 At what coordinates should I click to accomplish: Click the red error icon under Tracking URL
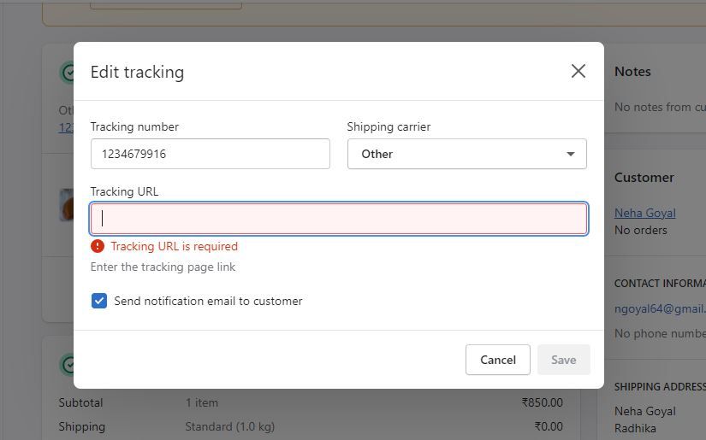coord(98,246)
